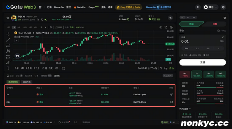Choose the 0.5 SOL quick amount

(x=208, y=49)
